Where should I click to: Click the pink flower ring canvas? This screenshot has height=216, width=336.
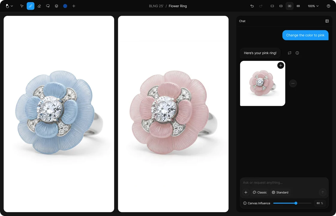click(173, 114)
